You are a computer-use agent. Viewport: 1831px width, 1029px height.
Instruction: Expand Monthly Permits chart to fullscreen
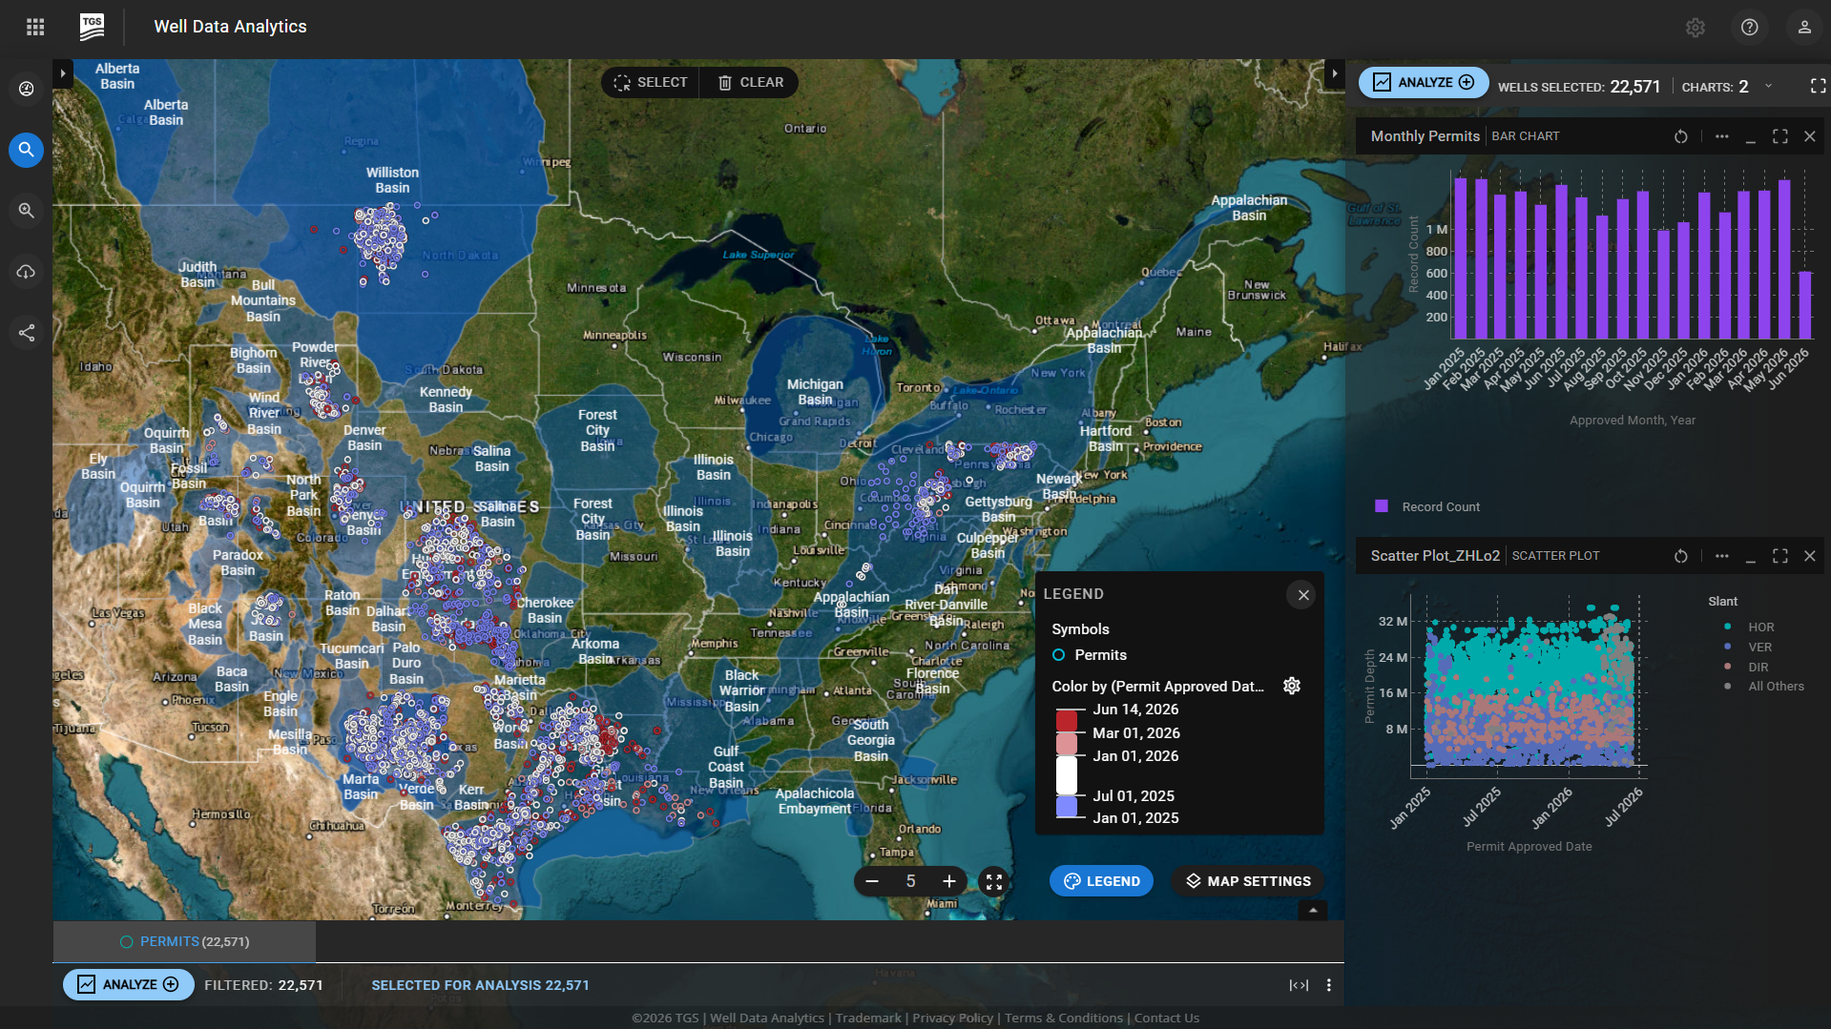tap(1779, 136)
